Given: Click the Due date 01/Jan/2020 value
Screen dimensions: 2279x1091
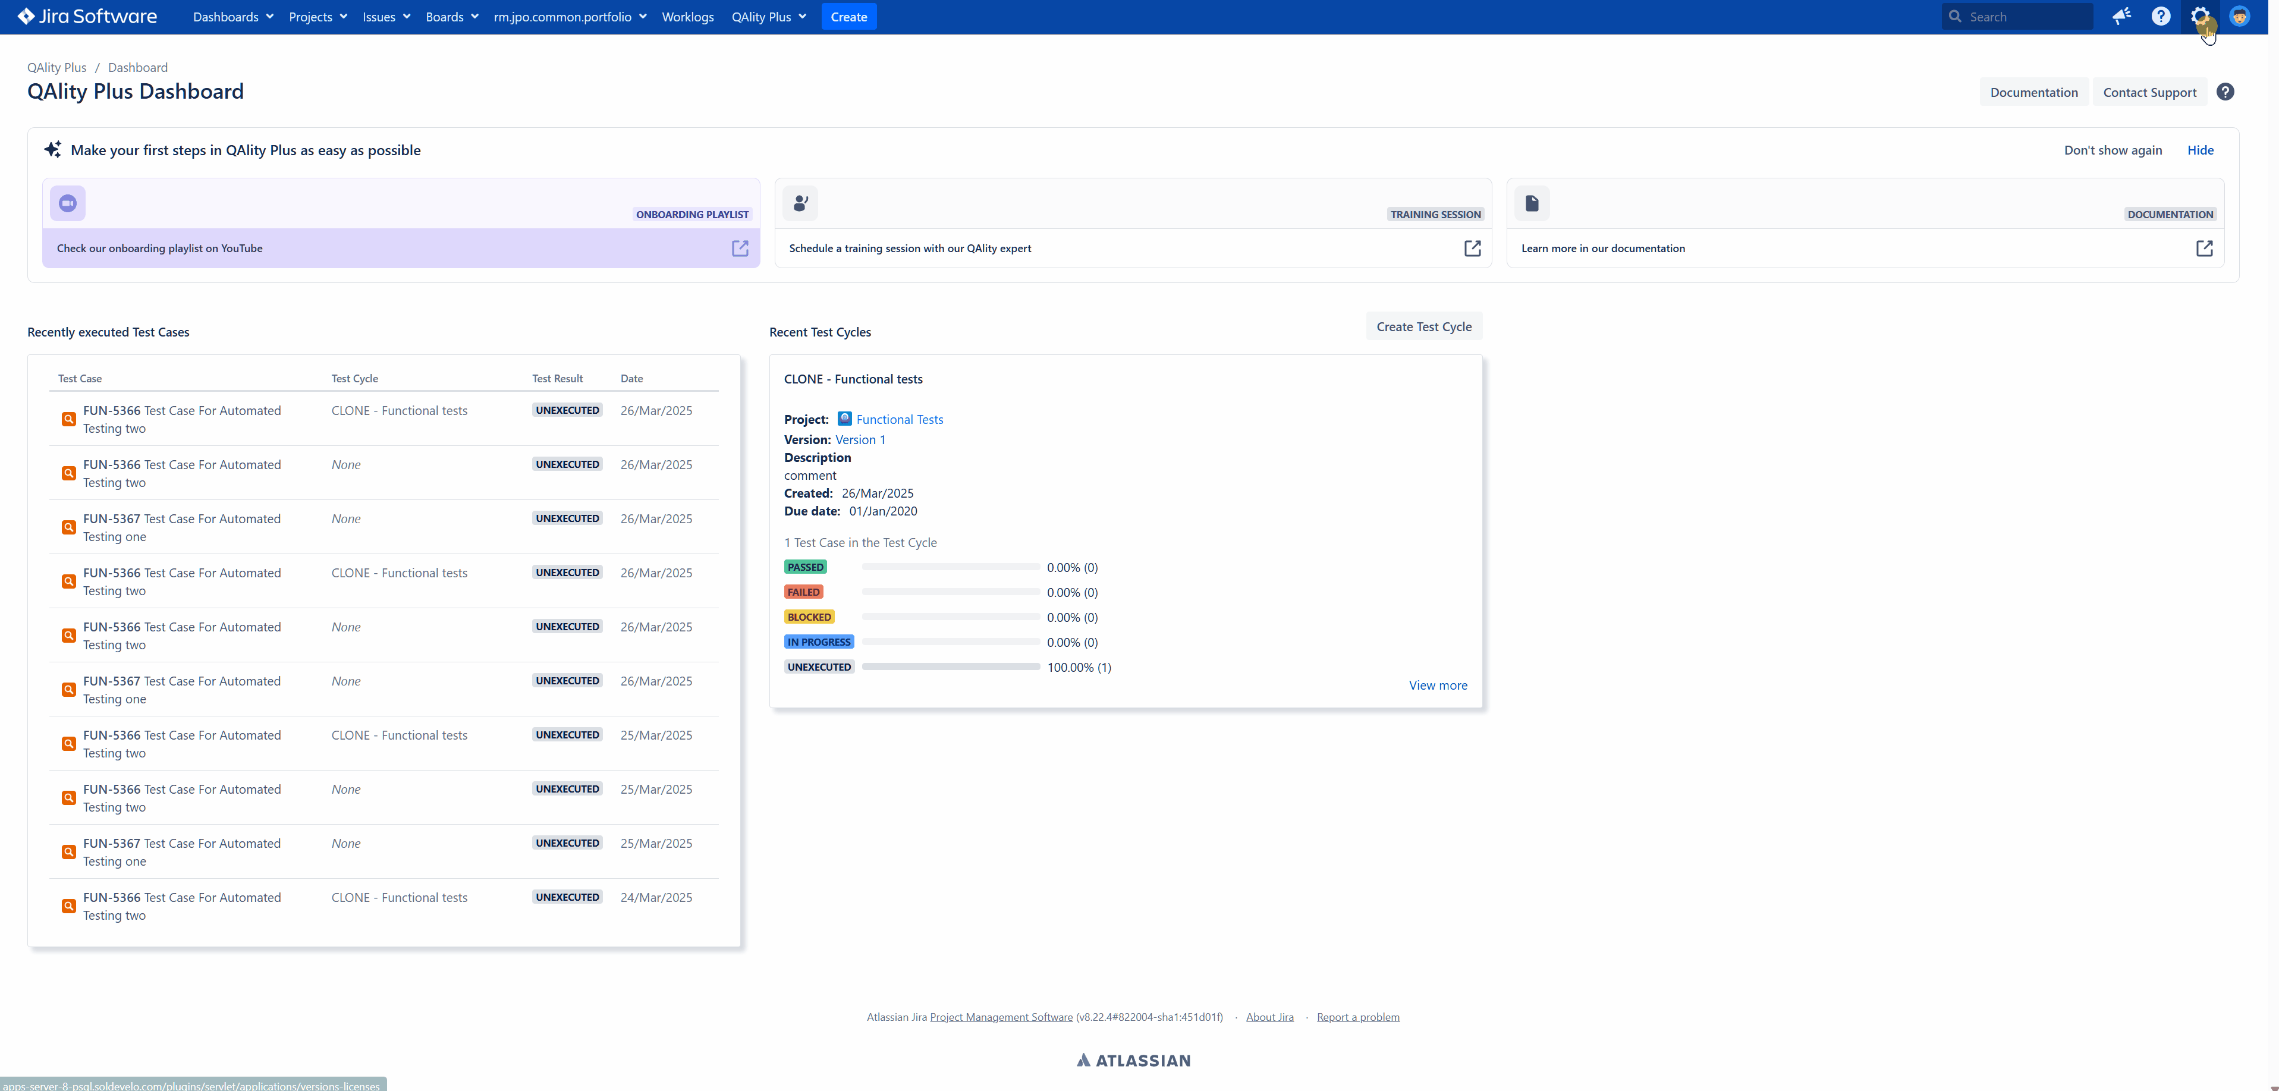Looking at the screenshot, I should coord(883,511).
